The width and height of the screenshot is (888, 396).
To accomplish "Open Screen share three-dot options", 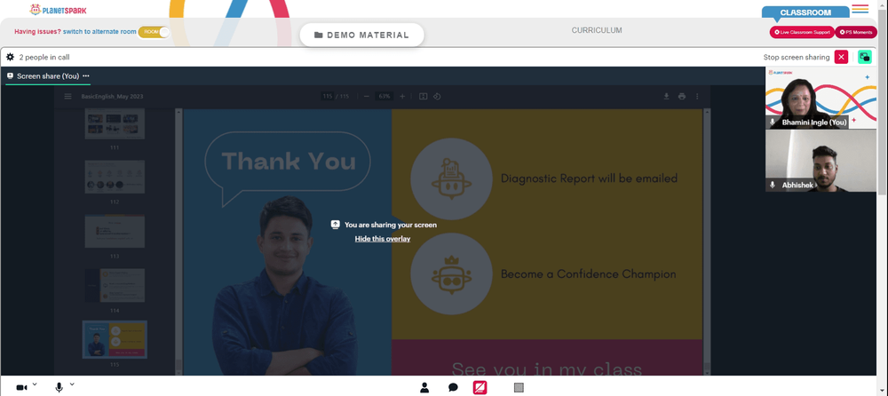I will coord(86,76).
